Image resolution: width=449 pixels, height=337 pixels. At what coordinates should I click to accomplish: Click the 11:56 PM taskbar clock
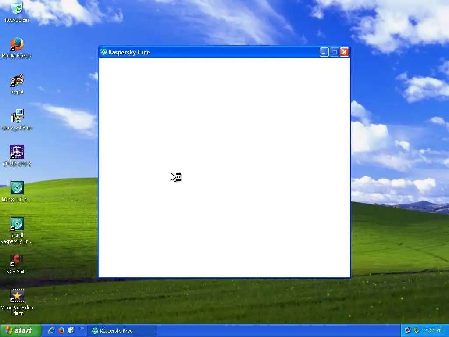click(x=433, y=331)
